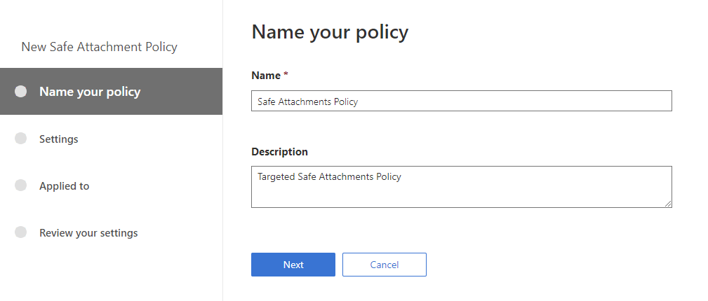Select the Name your policy wizard step

(x=90, y=92)
